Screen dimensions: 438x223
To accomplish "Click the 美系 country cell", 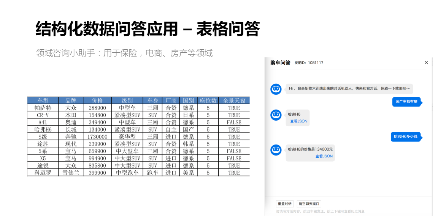I will (x=188, y=173).
